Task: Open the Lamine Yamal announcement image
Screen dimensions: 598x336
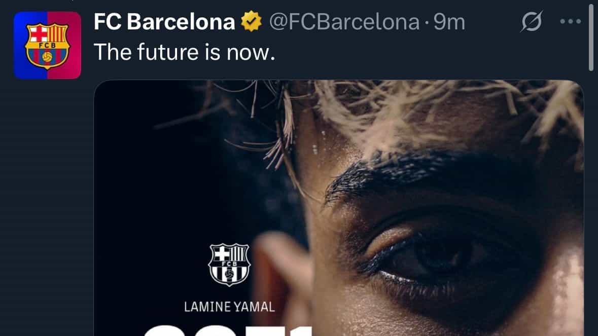Action: [339, 208]
